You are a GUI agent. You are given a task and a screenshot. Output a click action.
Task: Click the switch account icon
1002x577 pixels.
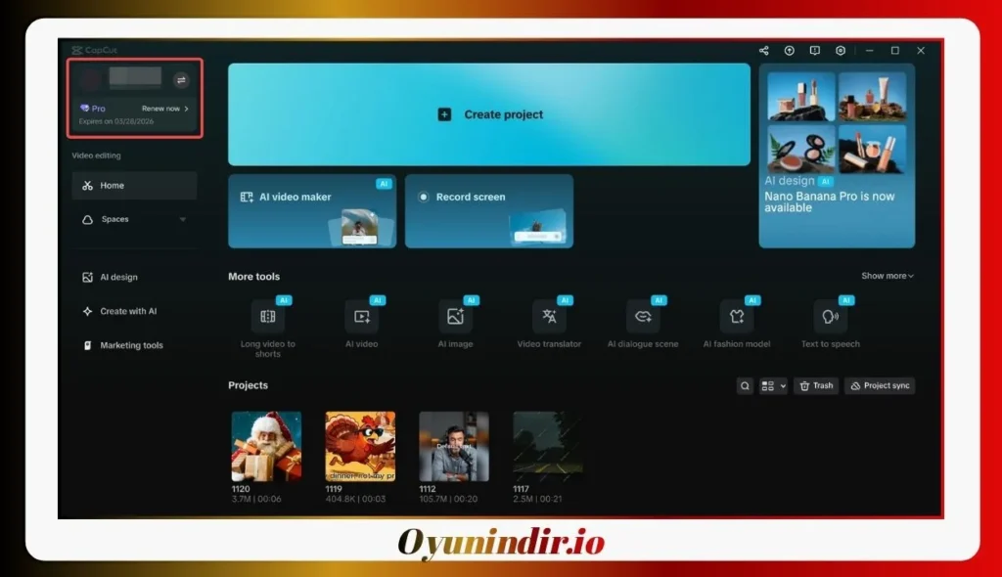click(x=181, y=80)
